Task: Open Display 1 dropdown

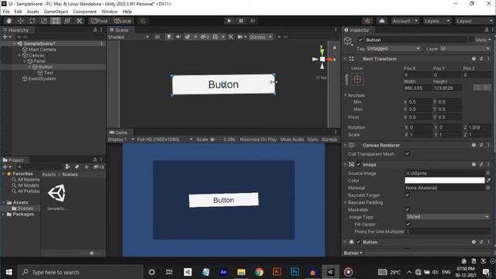Action: point(121,139)
